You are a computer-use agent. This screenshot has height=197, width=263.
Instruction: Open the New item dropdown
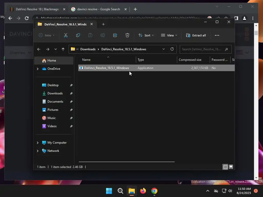pyautogui.click(x=47, y=35)
